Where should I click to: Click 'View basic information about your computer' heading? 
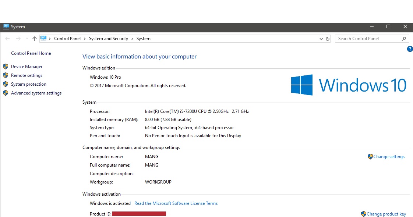140,57
